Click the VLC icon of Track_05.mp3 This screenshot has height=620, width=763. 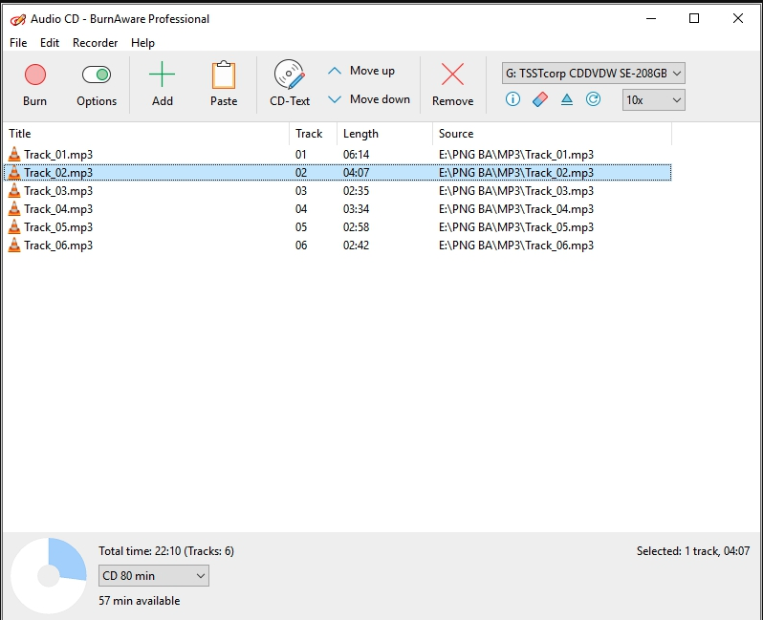tap(14, 227)
